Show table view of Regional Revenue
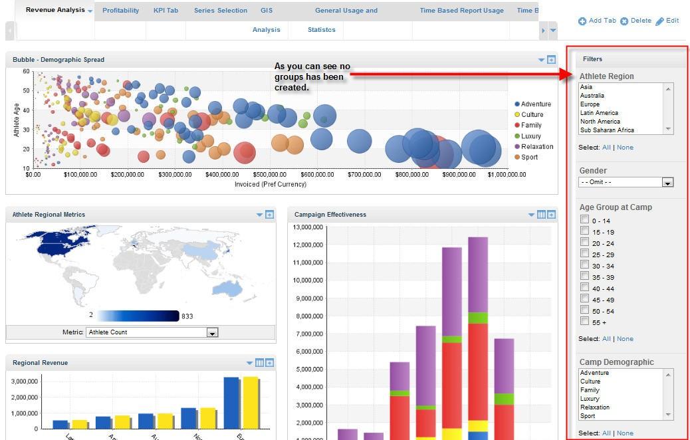 point(259,362)
